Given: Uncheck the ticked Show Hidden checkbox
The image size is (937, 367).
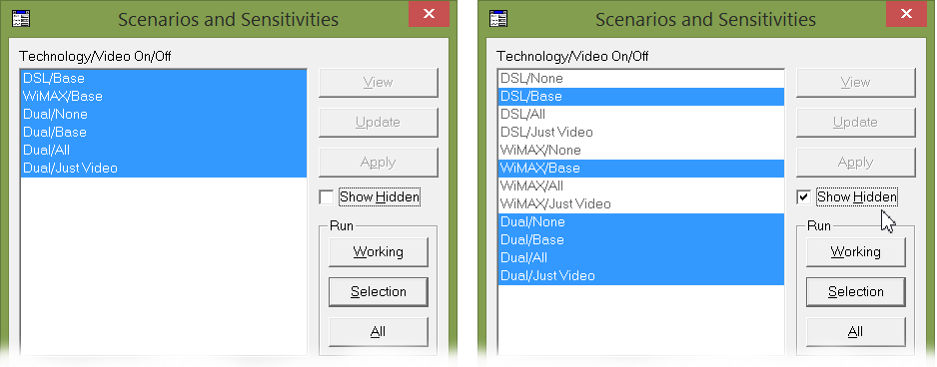Looking at the screenshot, I should 804,196.
